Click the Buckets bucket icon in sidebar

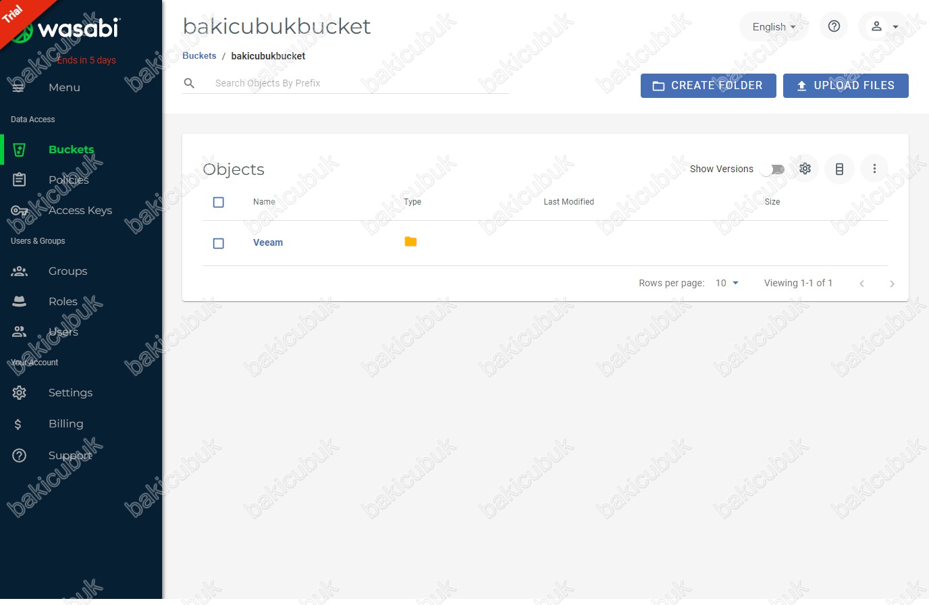click(x=19, y=149)
